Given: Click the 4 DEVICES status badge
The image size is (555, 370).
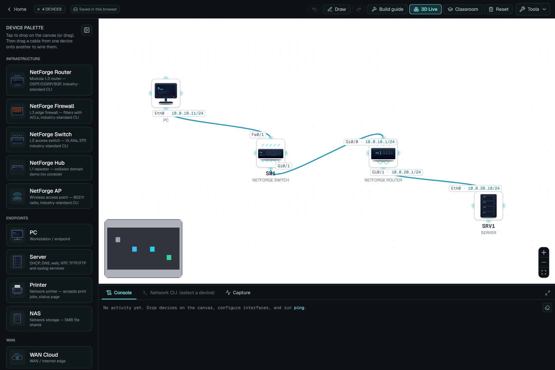Looking at the screenshot, I should pos(49,9).
